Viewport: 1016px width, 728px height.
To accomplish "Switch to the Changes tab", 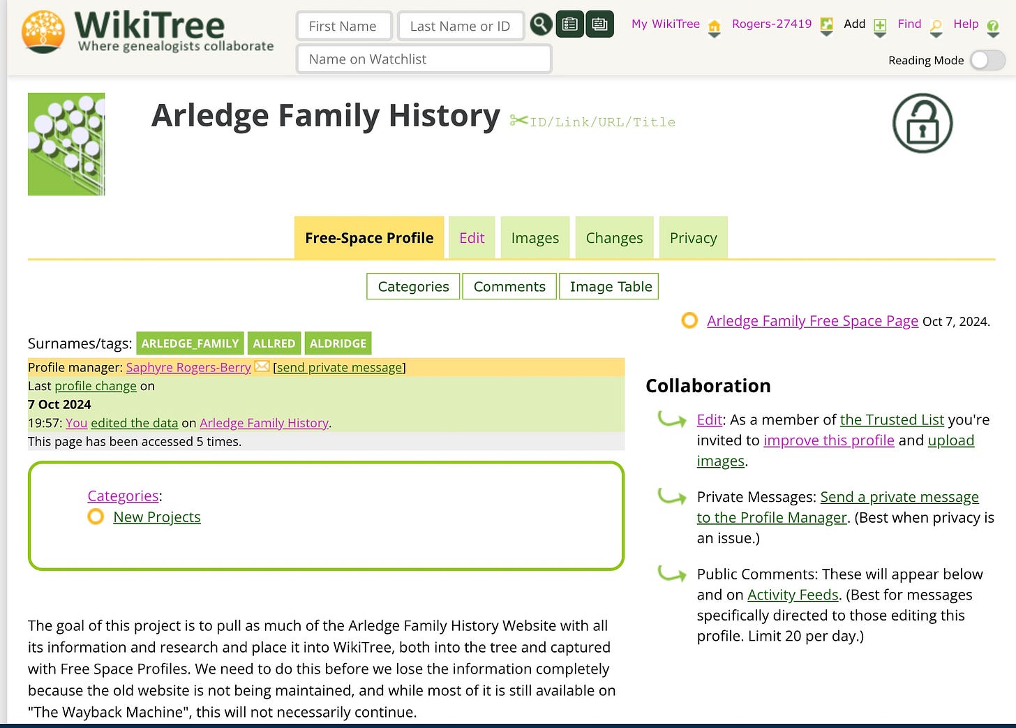I will coord(614,238).
